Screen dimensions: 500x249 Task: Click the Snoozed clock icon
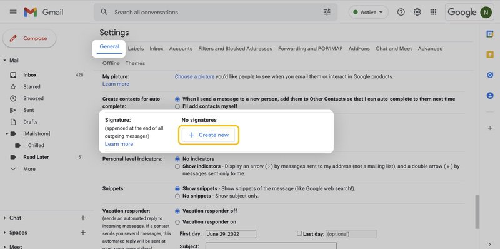[13, 98]
